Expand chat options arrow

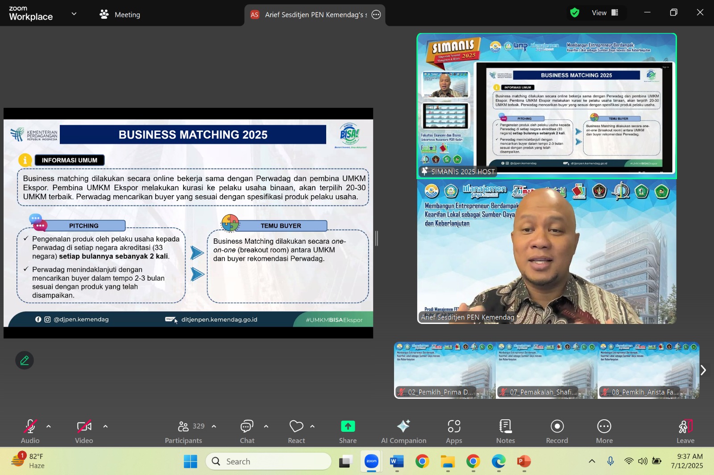tap(266, 426)
